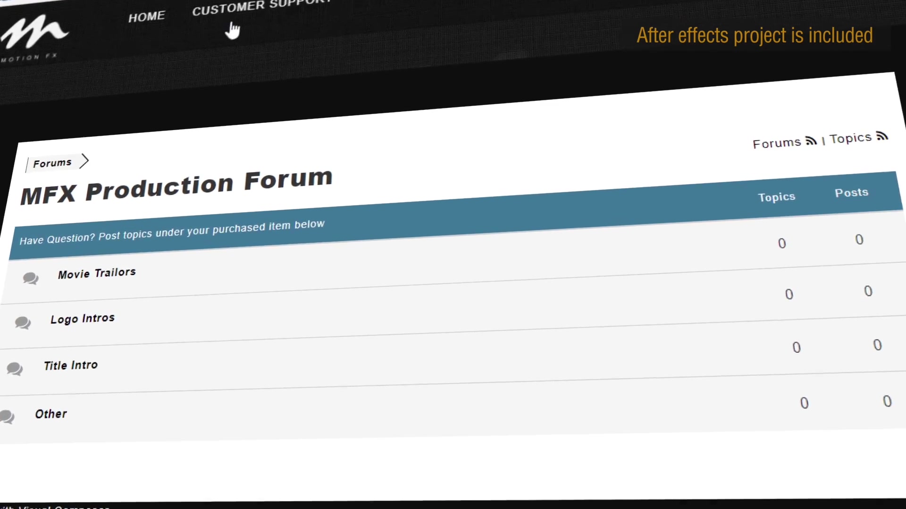
Task: Click the topics count in Other row
Action: click(805, 403)
